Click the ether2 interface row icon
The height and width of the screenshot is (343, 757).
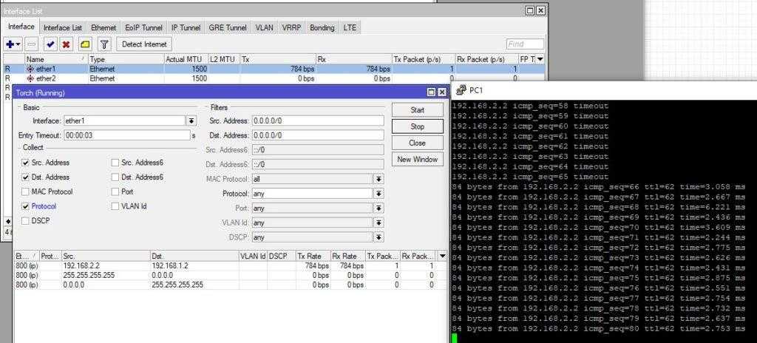pyautogui.click(x=30, y=78)
